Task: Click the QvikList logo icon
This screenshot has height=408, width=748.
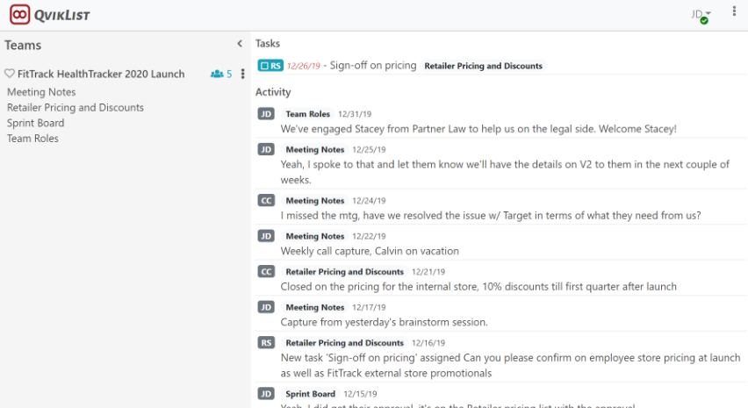Action: point(18,15)
